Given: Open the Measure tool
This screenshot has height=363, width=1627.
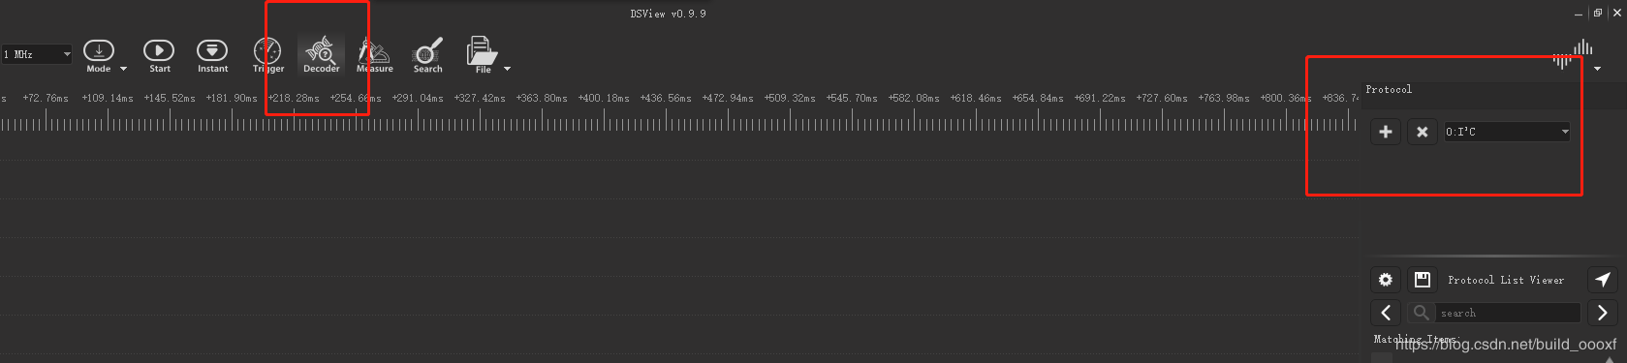Looking at the screenshot, I should point(374,55).
